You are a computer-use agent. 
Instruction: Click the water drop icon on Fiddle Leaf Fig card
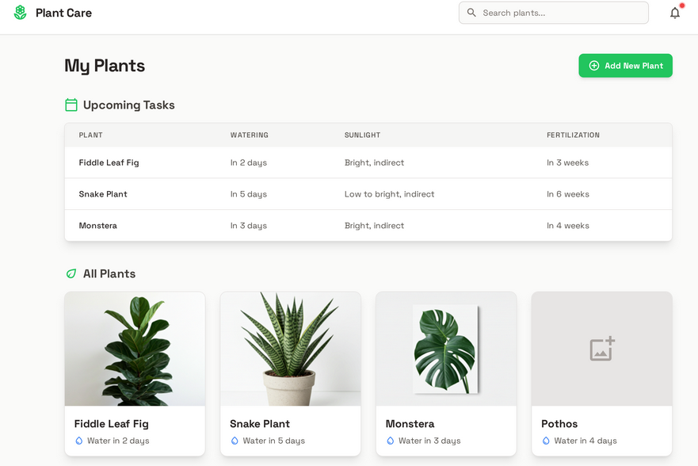coord(78,441)
